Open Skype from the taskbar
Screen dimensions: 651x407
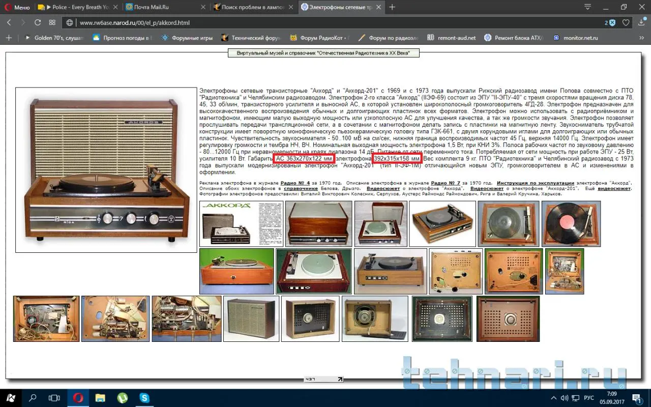click(144, 398)
